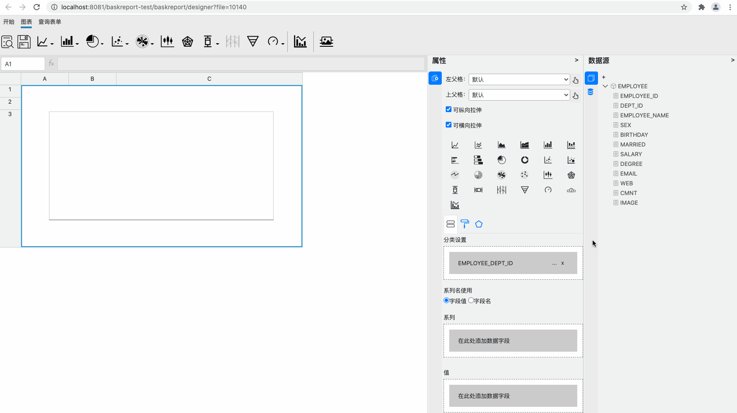Open the browser extensions puzzle icon
737x413 pixels.
coord(702,7)
